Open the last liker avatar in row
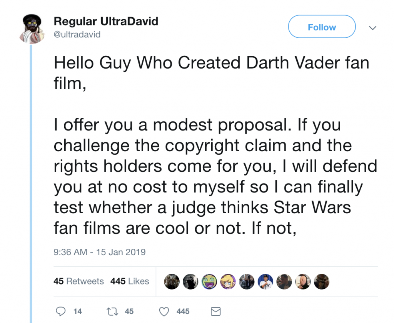The height and width of the screenshot is (323, 394). coord(322,281)
